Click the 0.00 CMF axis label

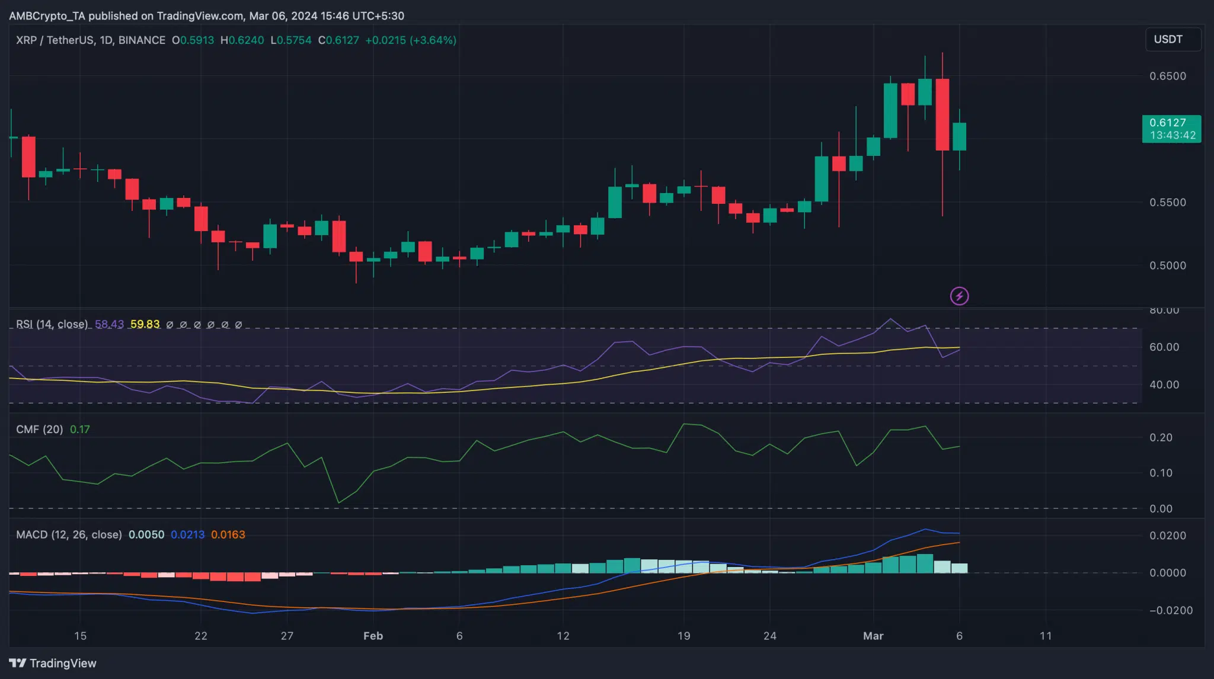[1161, 508]
